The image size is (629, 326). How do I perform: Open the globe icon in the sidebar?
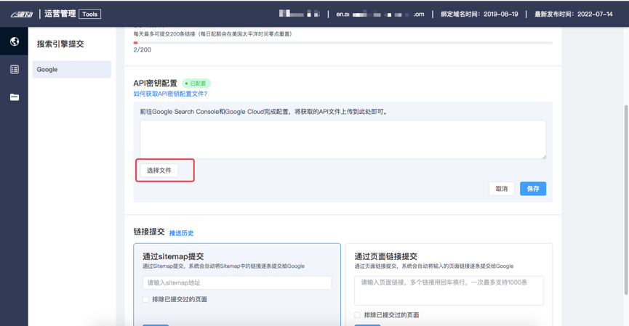[x=14, y=42]
